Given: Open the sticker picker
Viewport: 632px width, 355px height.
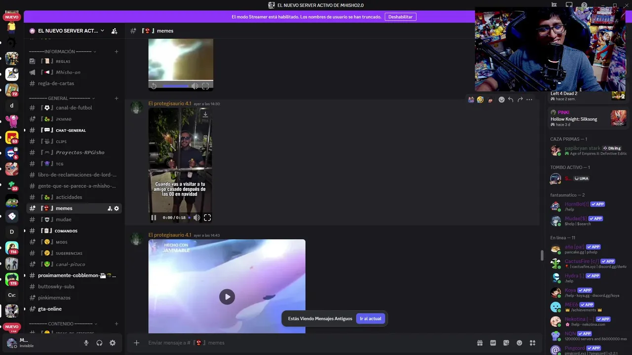Looking at the screenshot, I should click(x=506, y=343).
